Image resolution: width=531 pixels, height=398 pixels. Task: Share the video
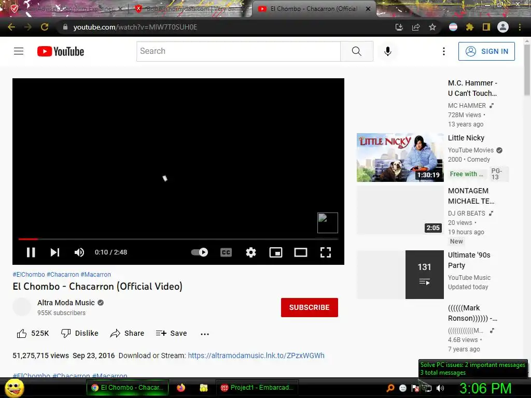point(128,333)
